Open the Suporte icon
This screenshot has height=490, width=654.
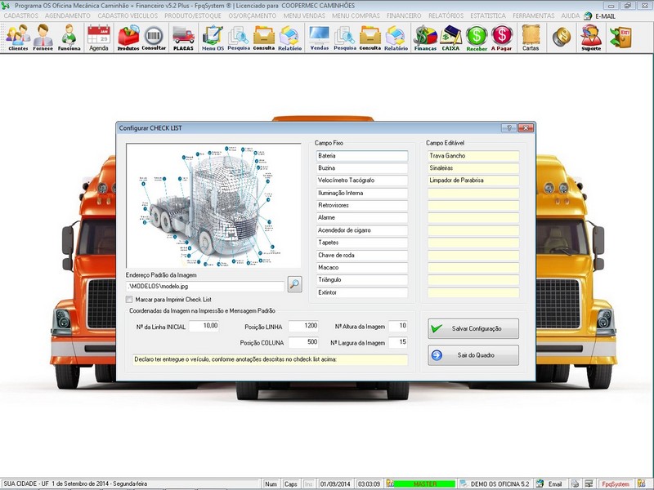[590, 37]
